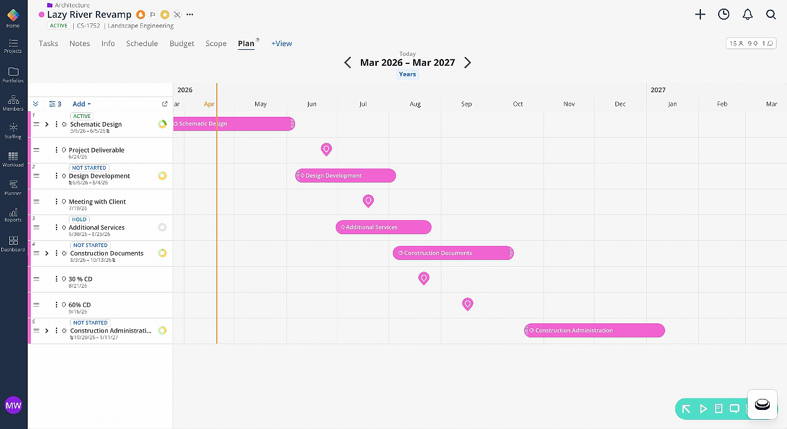Click the floating disc button bottom right
Screen dimensions: 787x429
(x=762, y=404)
